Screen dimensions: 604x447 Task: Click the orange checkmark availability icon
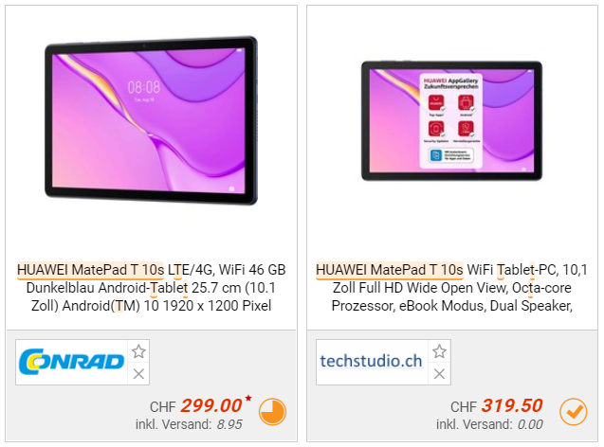[574, 412]
